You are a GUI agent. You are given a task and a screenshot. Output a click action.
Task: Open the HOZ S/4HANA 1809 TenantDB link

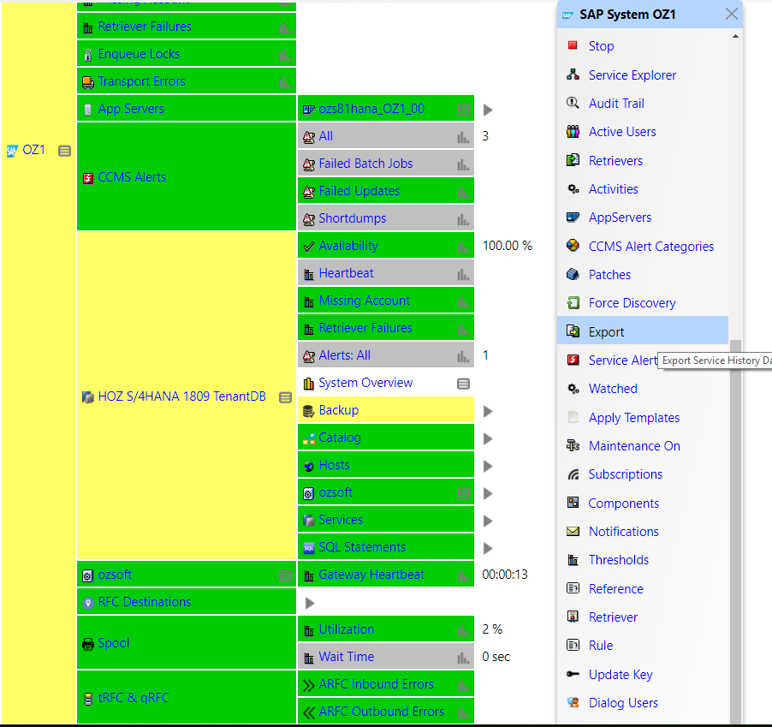tap(181, 396)
